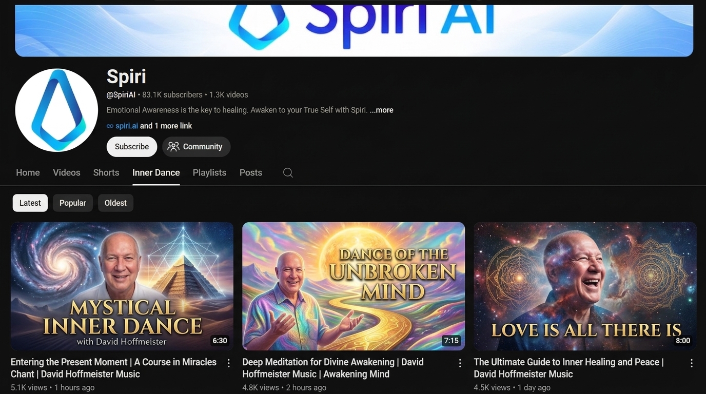Open video title 'Entering the Present Moment'

pyautogui.click(x=113, y=368)
